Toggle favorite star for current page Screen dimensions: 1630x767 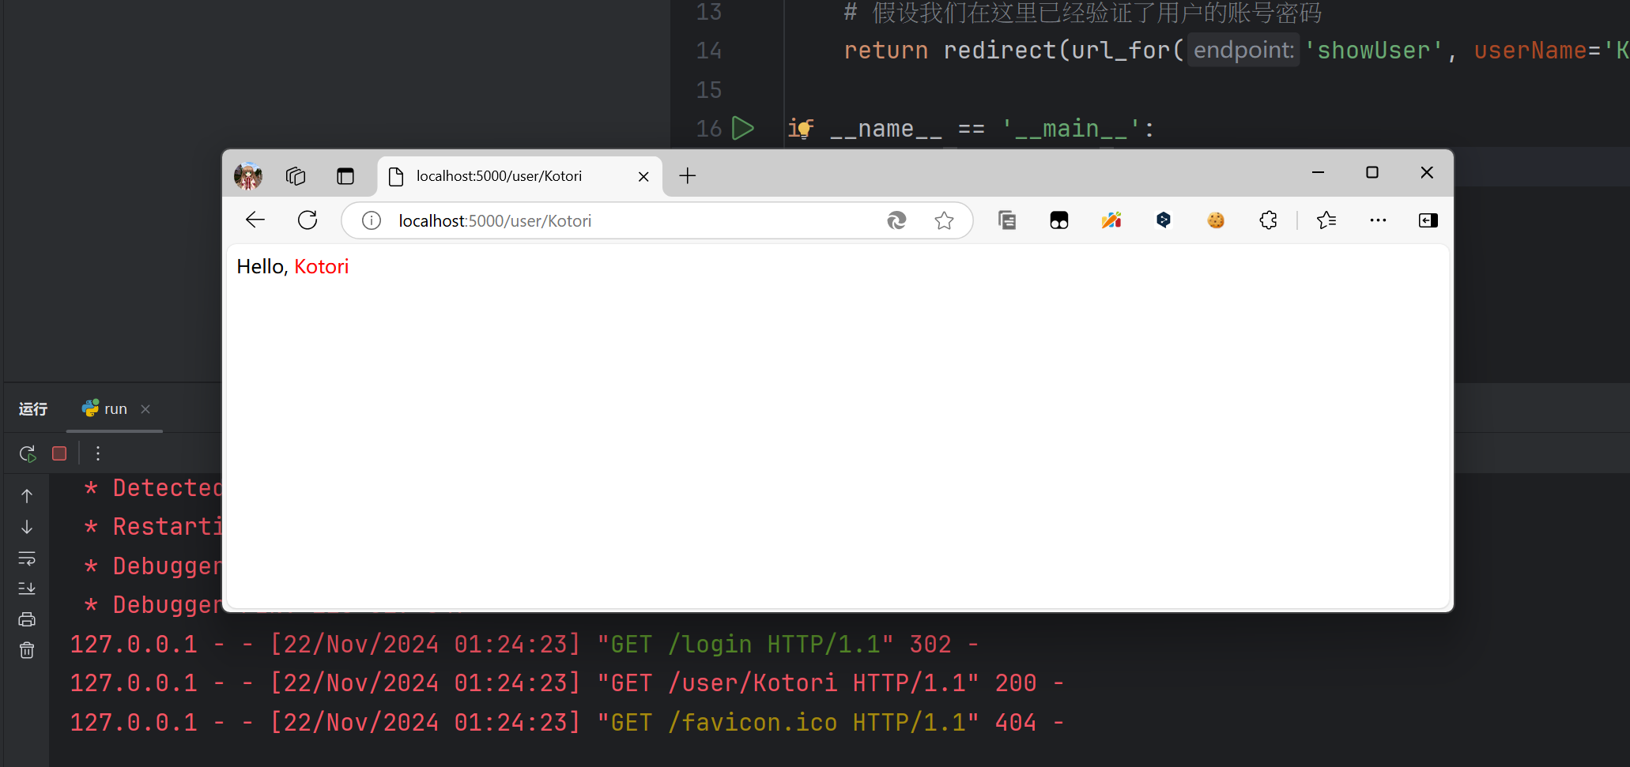pyautogui.click(x=944, y=220)
